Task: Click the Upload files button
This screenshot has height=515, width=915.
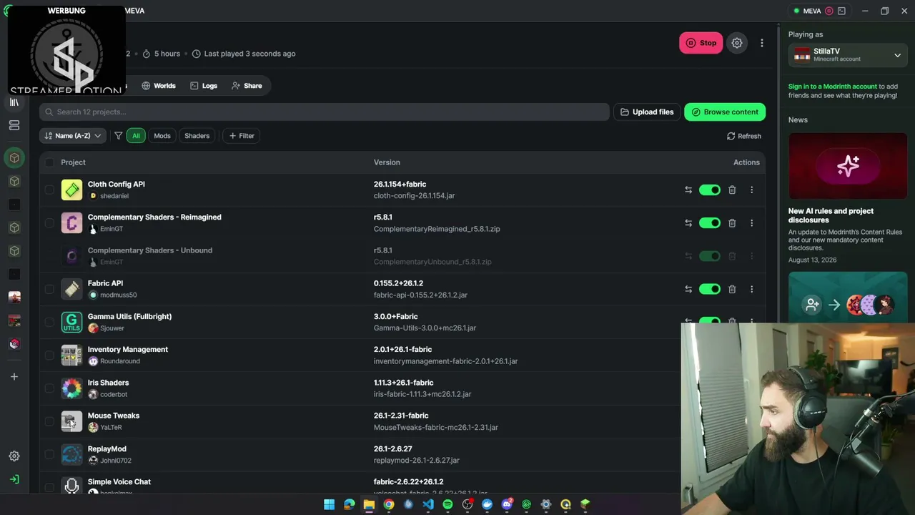Action: [x=647, y=112]
